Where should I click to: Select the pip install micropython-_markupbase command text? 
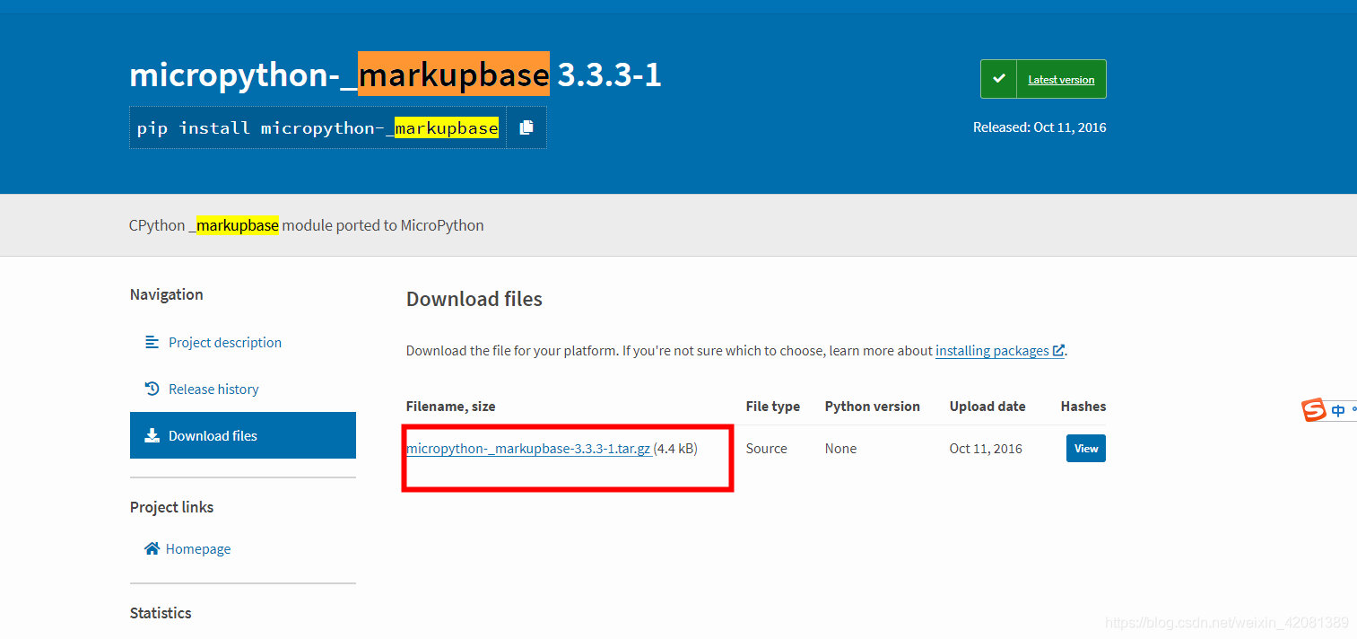point(318,127)
